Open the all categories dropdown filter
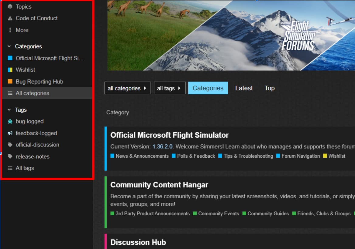The image size is (355, 249). (x=127, y=88)
